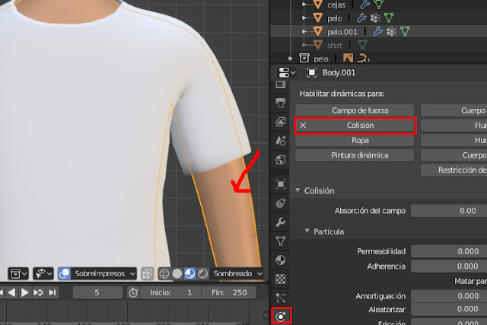Open the Render properties tab

(x=281, y=84)
